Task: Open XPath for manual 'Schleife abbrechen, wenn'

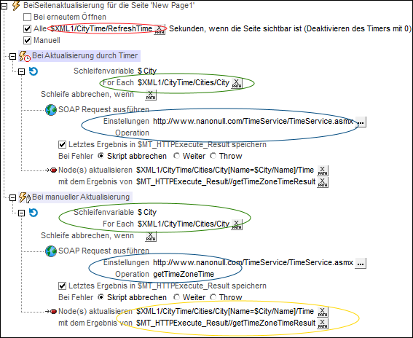Action: (151, 236)
